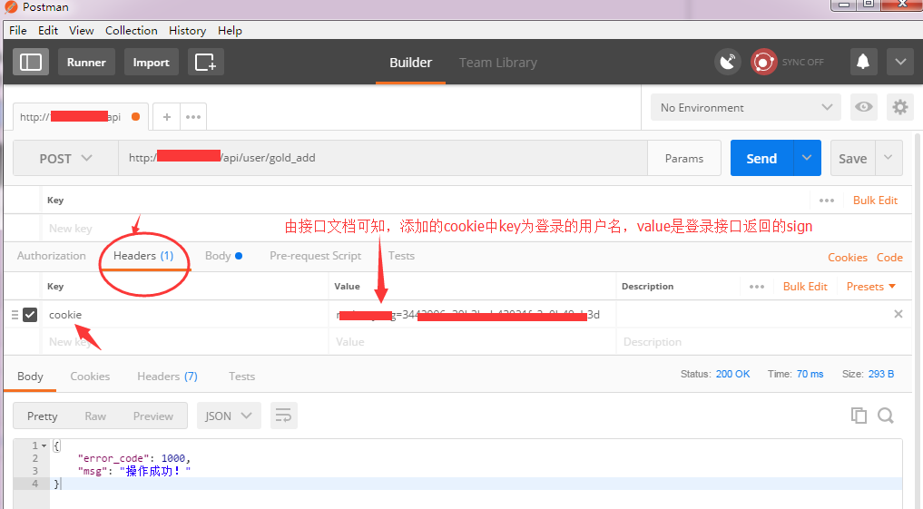The image size is (923, 509).
Task: Select the response Tests tab
Action: pyautogui.click(x=242, y=377)
